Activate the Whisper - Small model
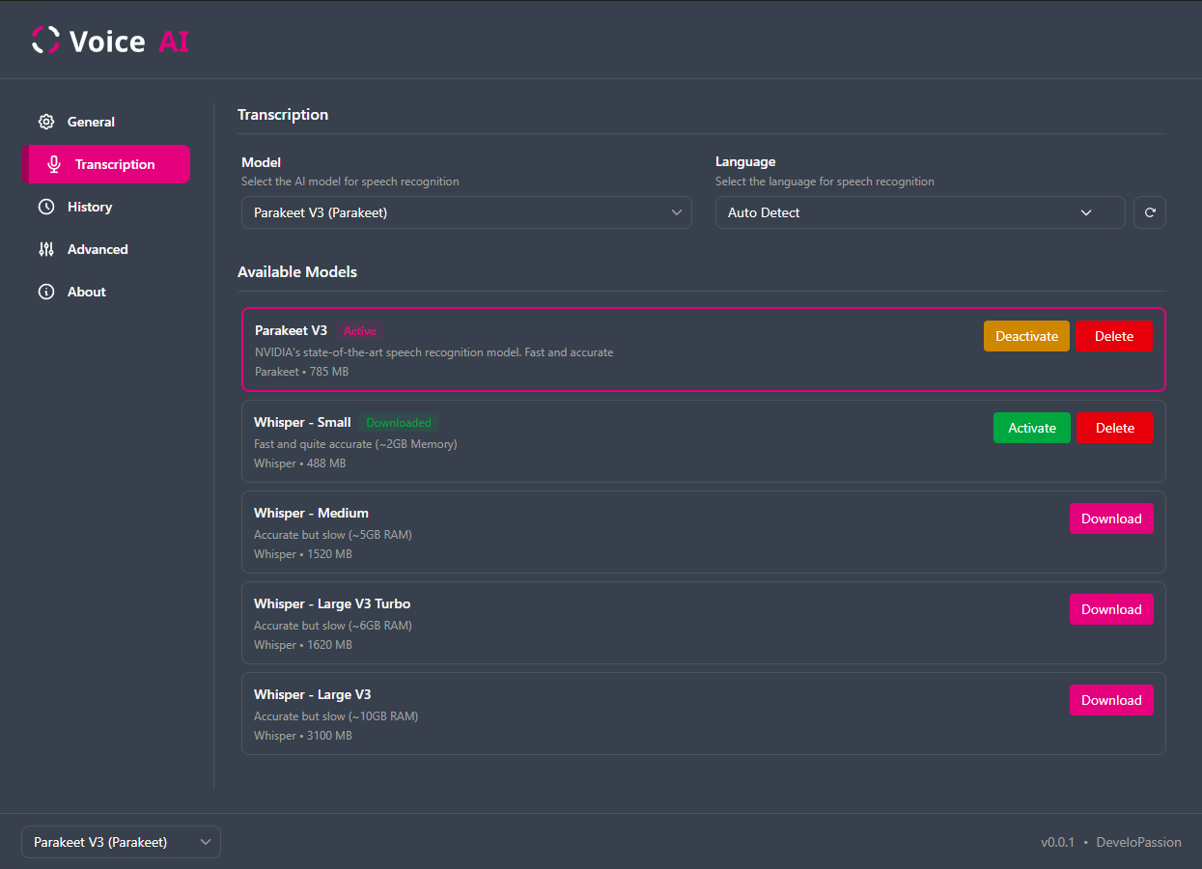Screen dimensions: 1202x869 click(1032, 428)
